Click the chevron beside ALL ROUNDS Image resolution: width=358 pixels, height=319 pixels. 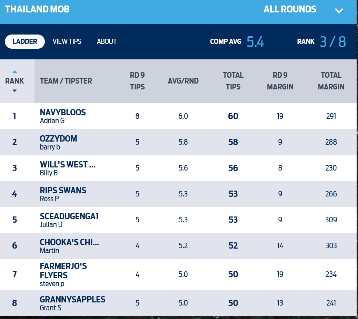[339, 10]
